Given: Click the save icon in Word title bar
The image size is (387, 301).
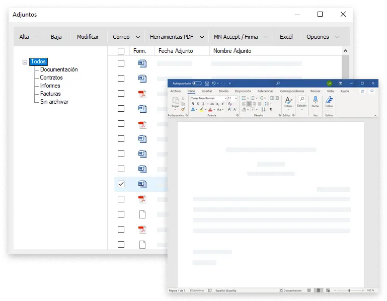Looking at the screenshot, I should [x=206, y=83].
